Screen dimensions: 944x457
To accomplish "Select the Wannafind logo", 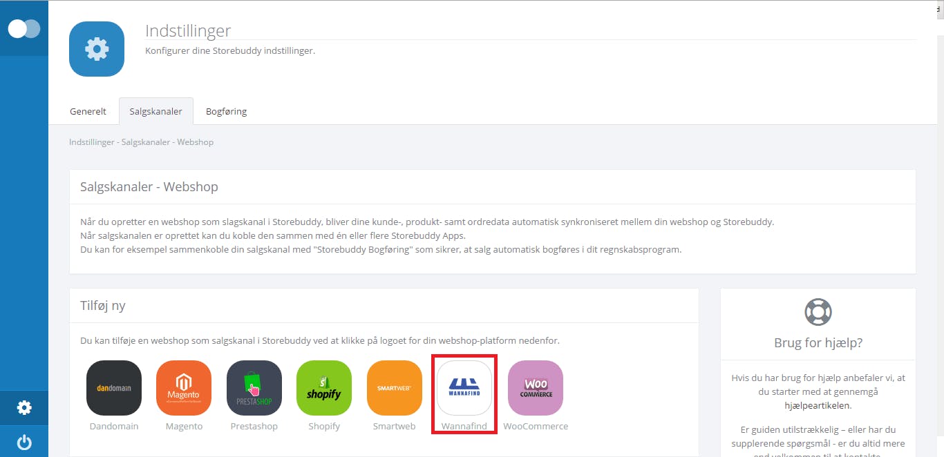I will click(464, 388).
